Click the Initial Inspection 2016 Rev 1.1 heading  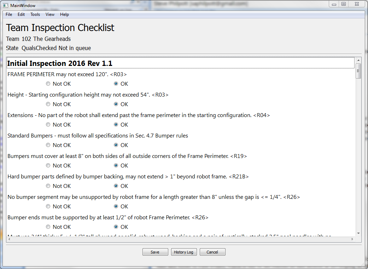(x=60, y=63)
